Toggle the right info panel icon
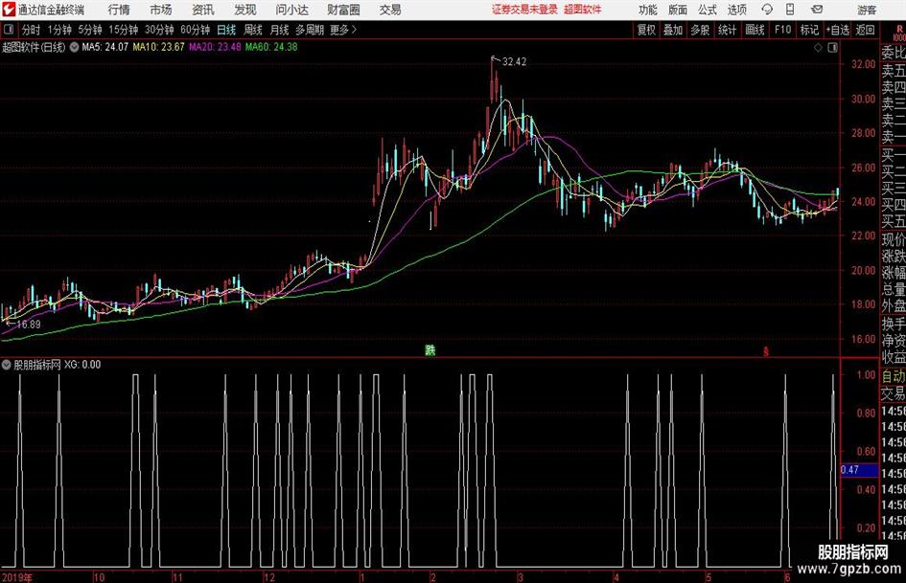 click(x=832, y=48)
